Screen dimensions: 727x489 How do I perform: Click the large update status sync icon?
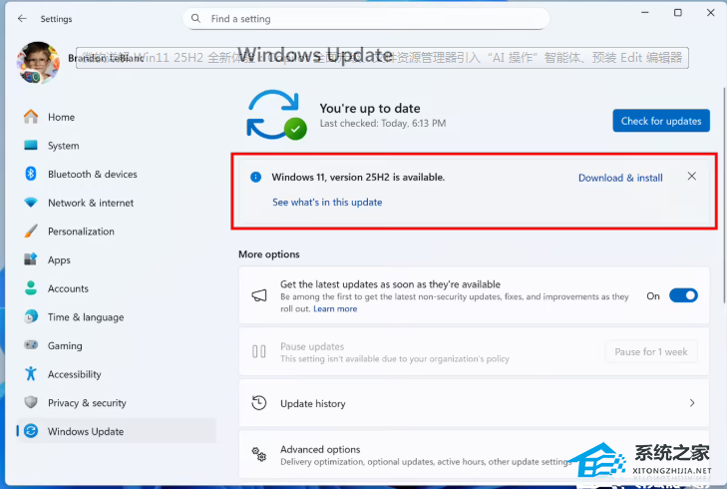tap(276, 115)
